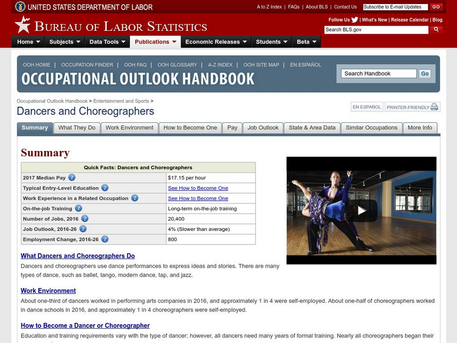Screen dimensions: 457x343
Task: Open the OOH SITE MAP link
Action: point(262,65)
